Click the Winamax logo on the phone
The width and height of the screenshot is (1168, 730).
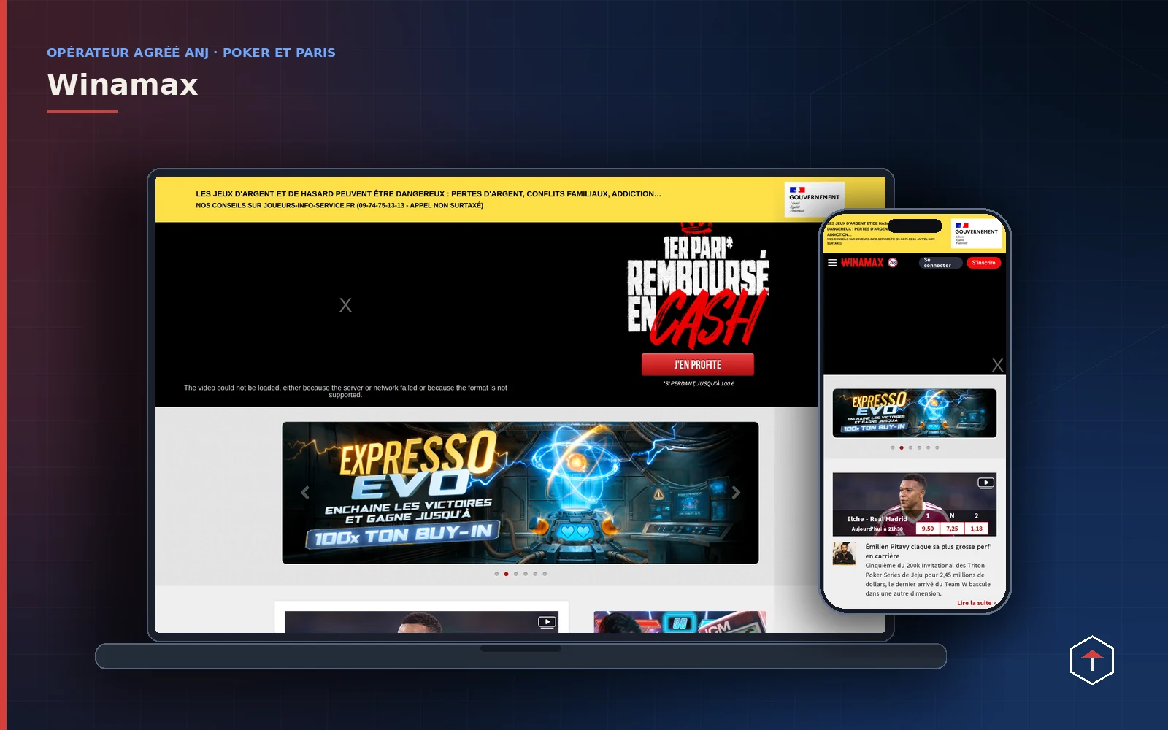(862, 263)
